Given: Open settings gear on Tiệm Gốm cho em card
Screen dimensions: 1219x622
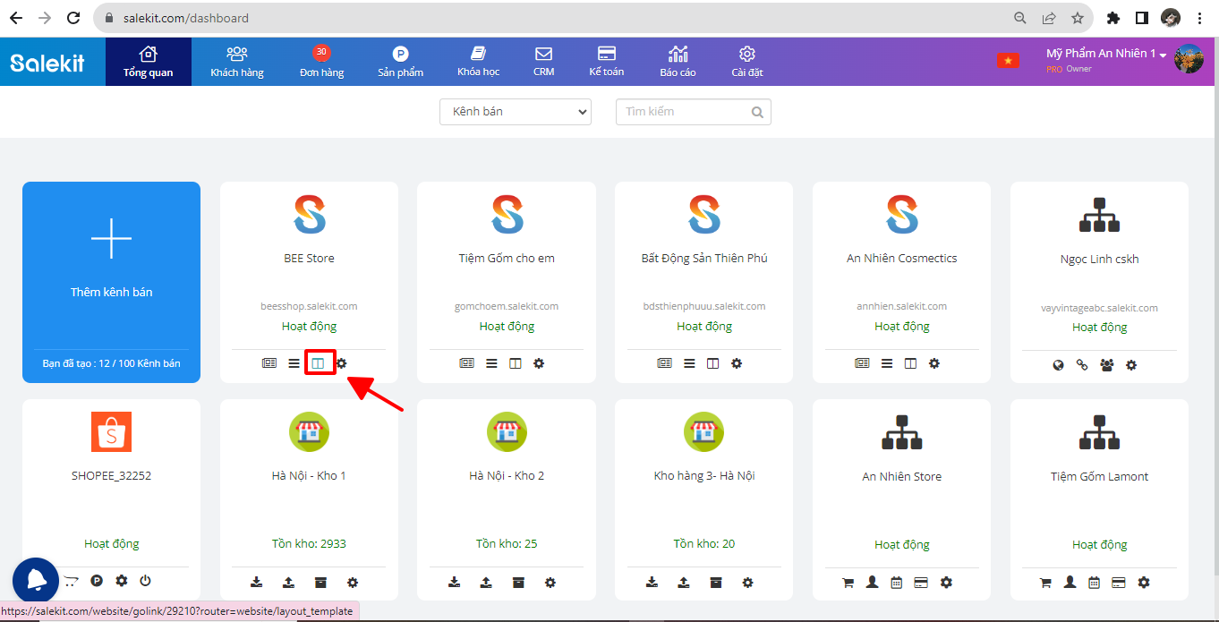Looking at the screenshot, I should coord(539,363).
